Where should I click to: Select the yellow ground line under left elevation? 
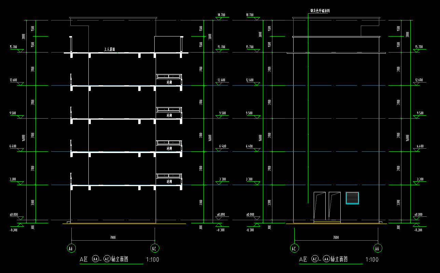tap(125, 224)
